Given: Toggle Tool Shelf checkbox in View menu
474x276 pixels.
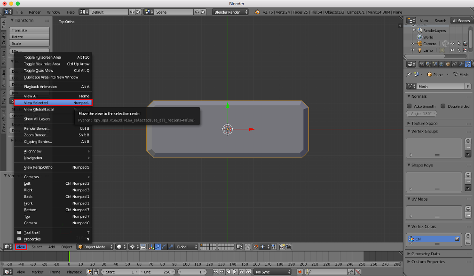Looking at the screenshot, I should coord(19,232).
